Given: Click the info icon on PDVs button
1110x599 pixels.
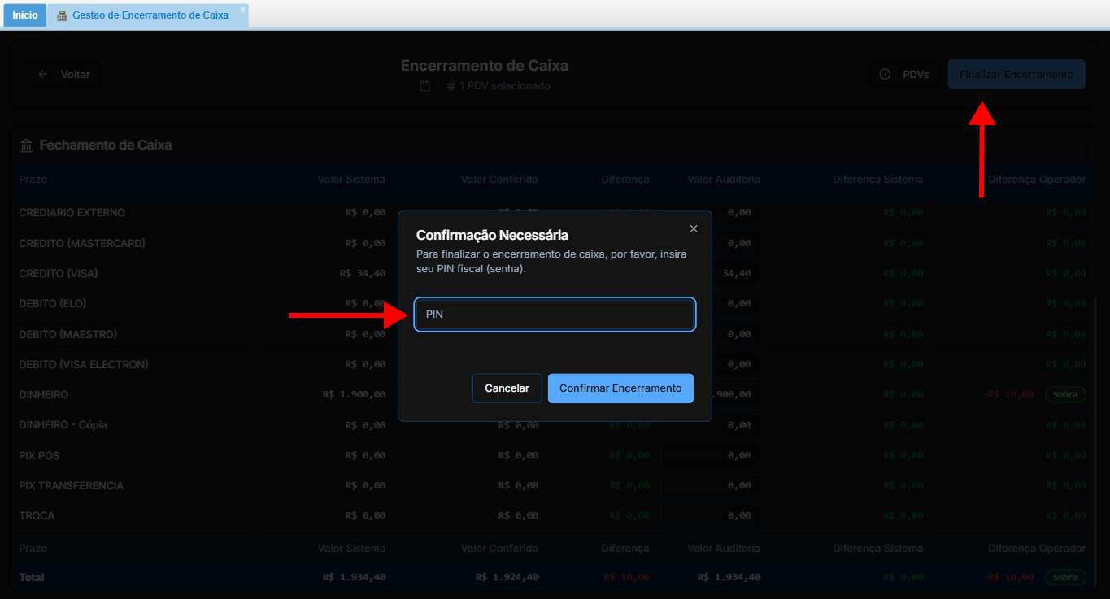Looking at the screenshot, I should (x=885, y=74).
